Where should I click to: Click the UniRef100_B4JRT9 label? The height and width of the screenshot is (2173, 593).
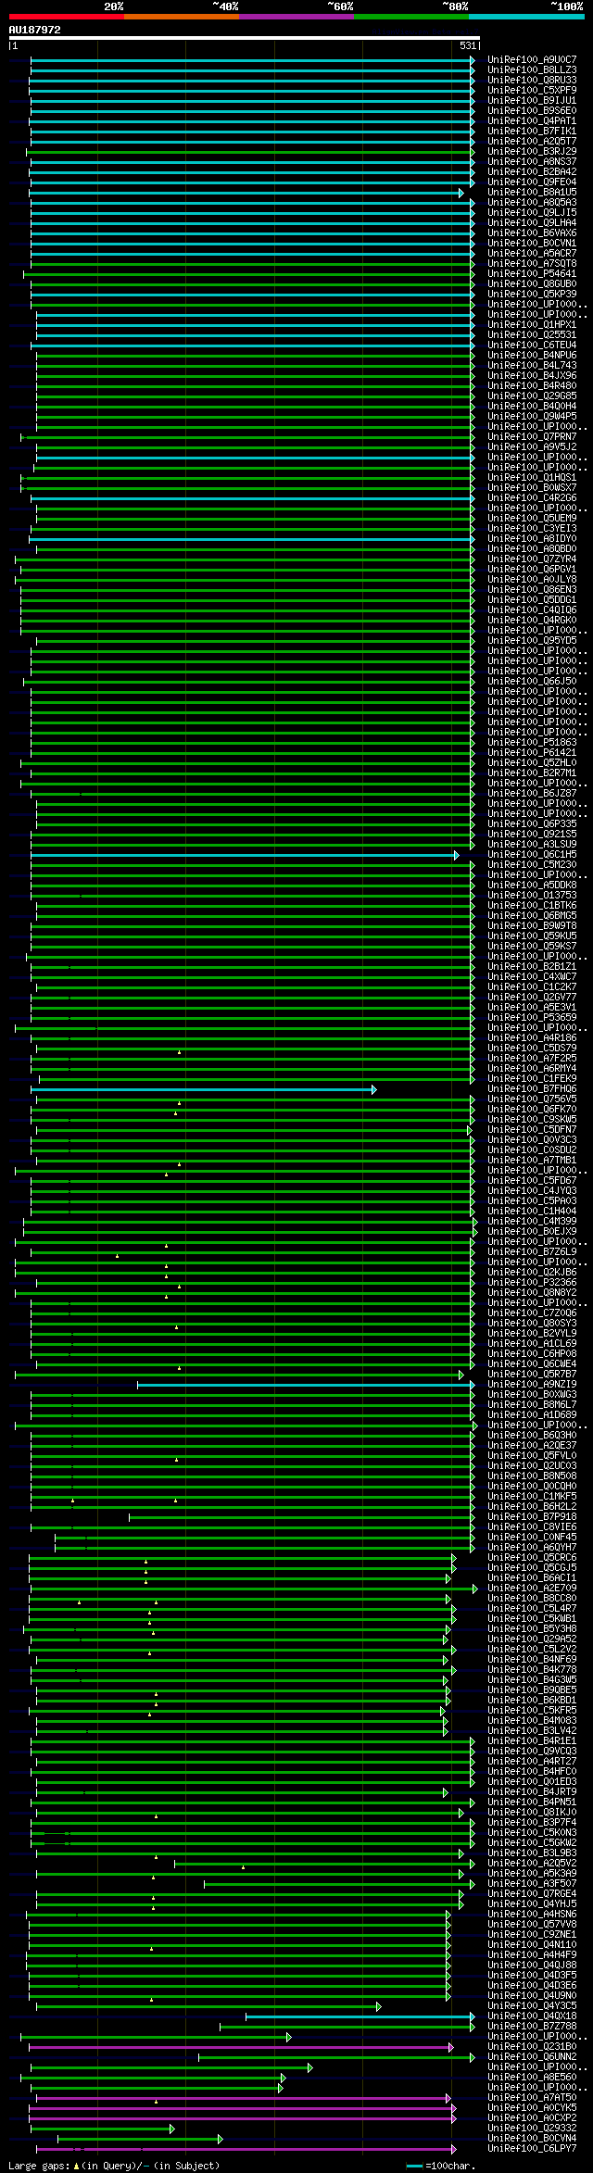[532, 1792]
